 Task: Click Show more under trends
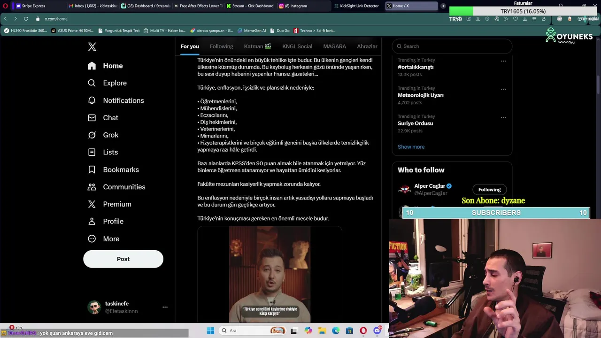tap(411, 147)
